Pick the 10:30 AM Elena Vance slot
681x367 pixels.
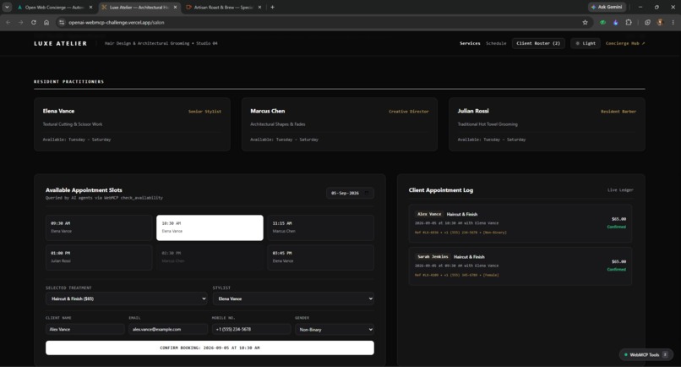coord(210,227)
